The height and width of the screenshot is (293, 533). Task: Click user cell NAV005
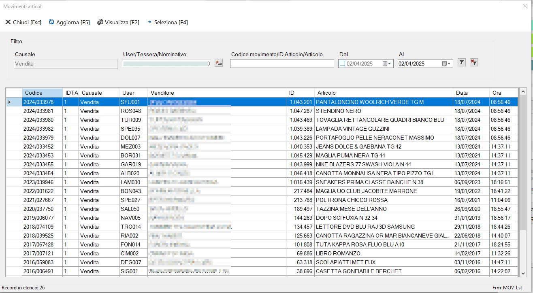pos(133,218)
